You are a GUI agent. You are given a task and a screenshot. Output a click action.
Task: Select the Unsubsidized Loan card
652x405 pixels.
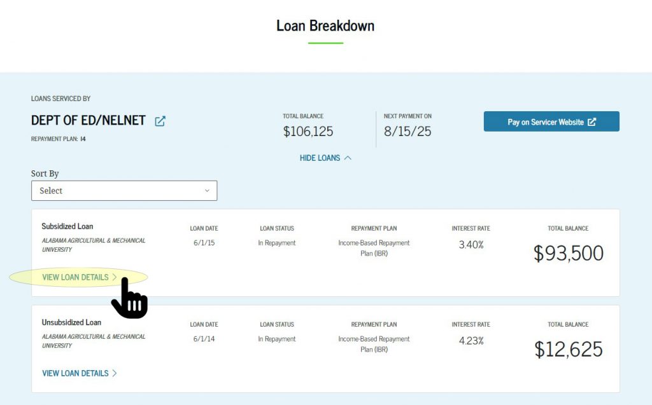click(326, 348)
